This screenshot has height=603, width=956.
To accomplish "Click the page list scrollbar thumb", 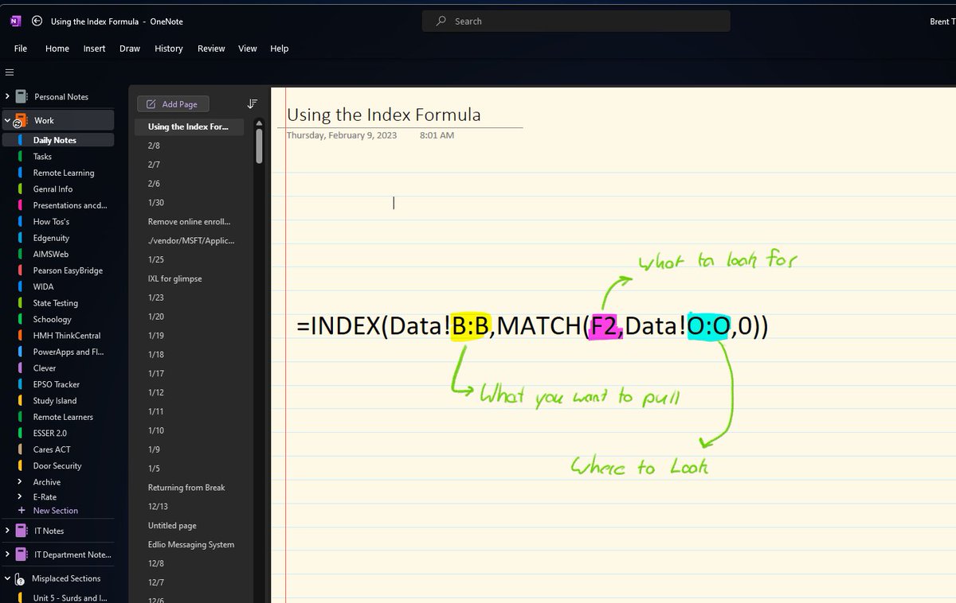I will pos(259,146).
